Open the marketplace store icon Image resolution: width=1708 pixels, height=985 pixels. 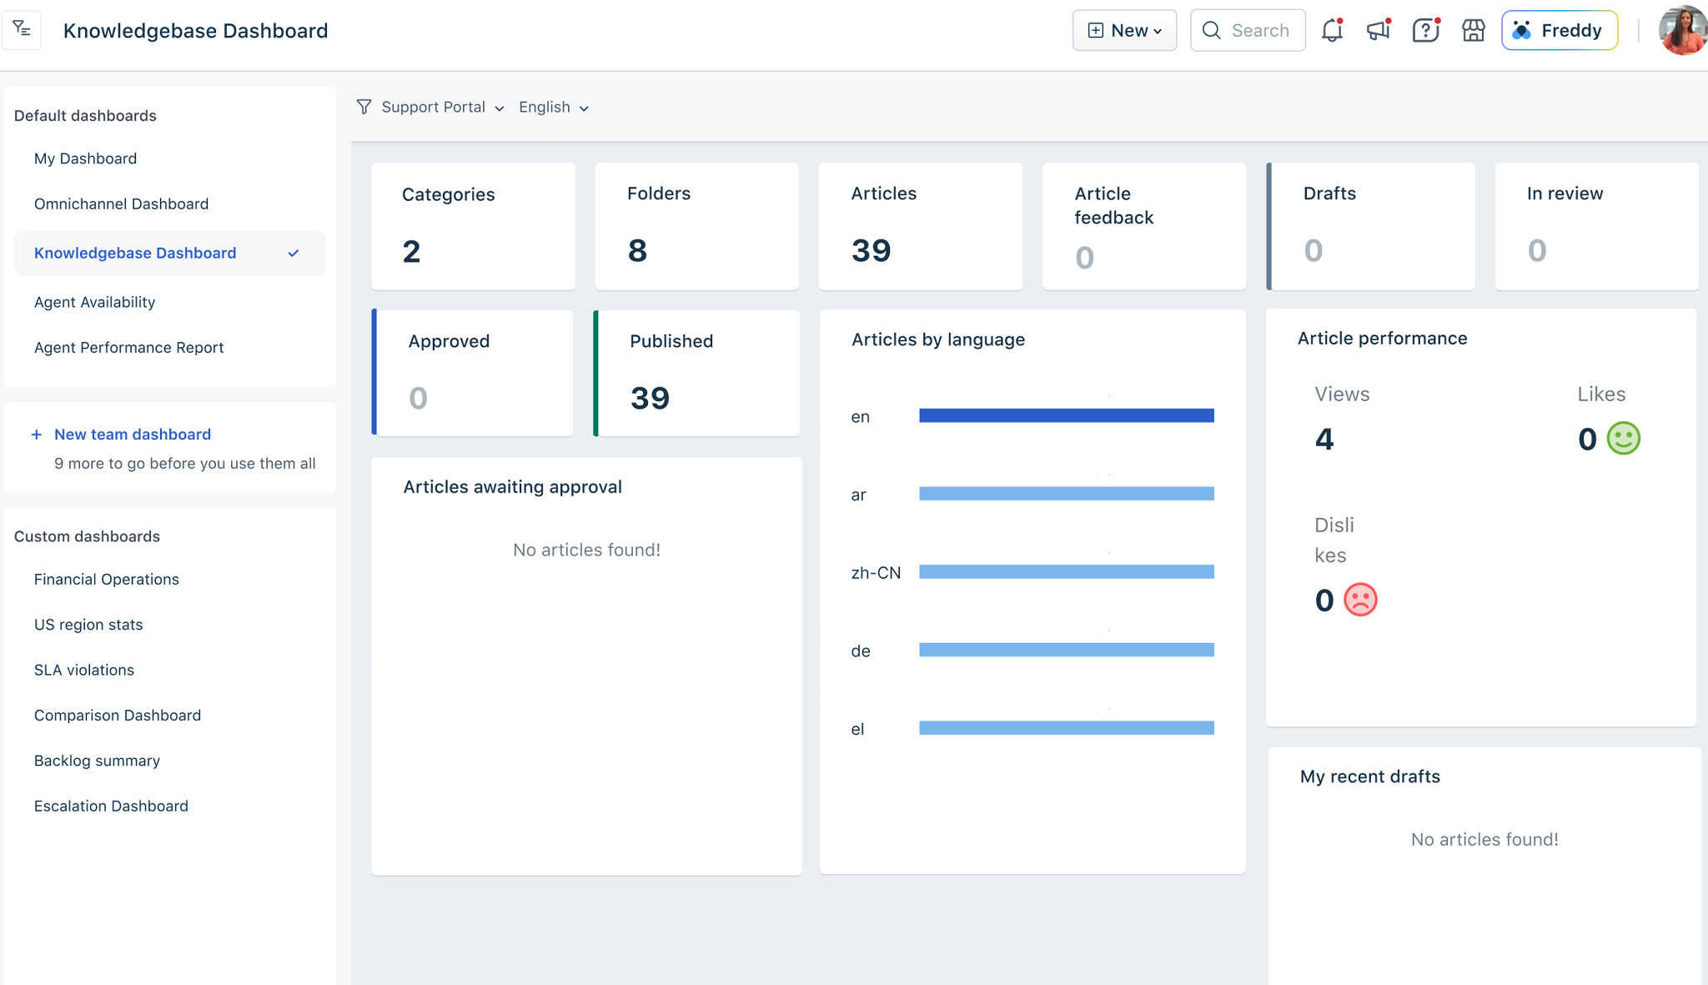point(1473,31)
